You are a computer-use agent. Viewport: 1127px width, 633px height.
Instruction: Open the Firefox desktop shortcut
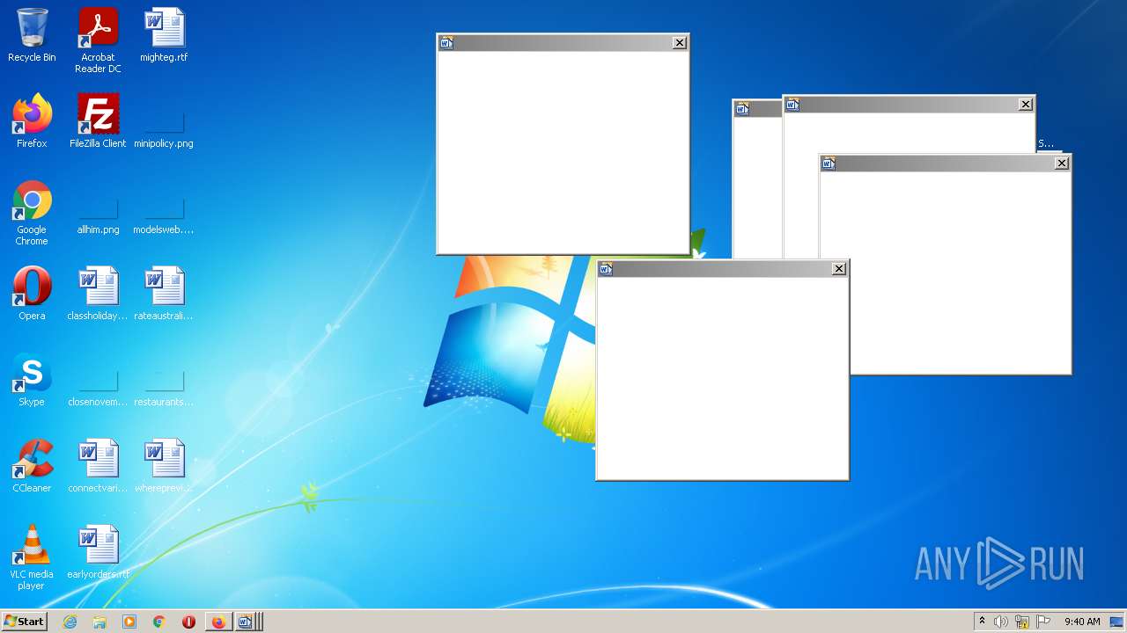point(32,121)
